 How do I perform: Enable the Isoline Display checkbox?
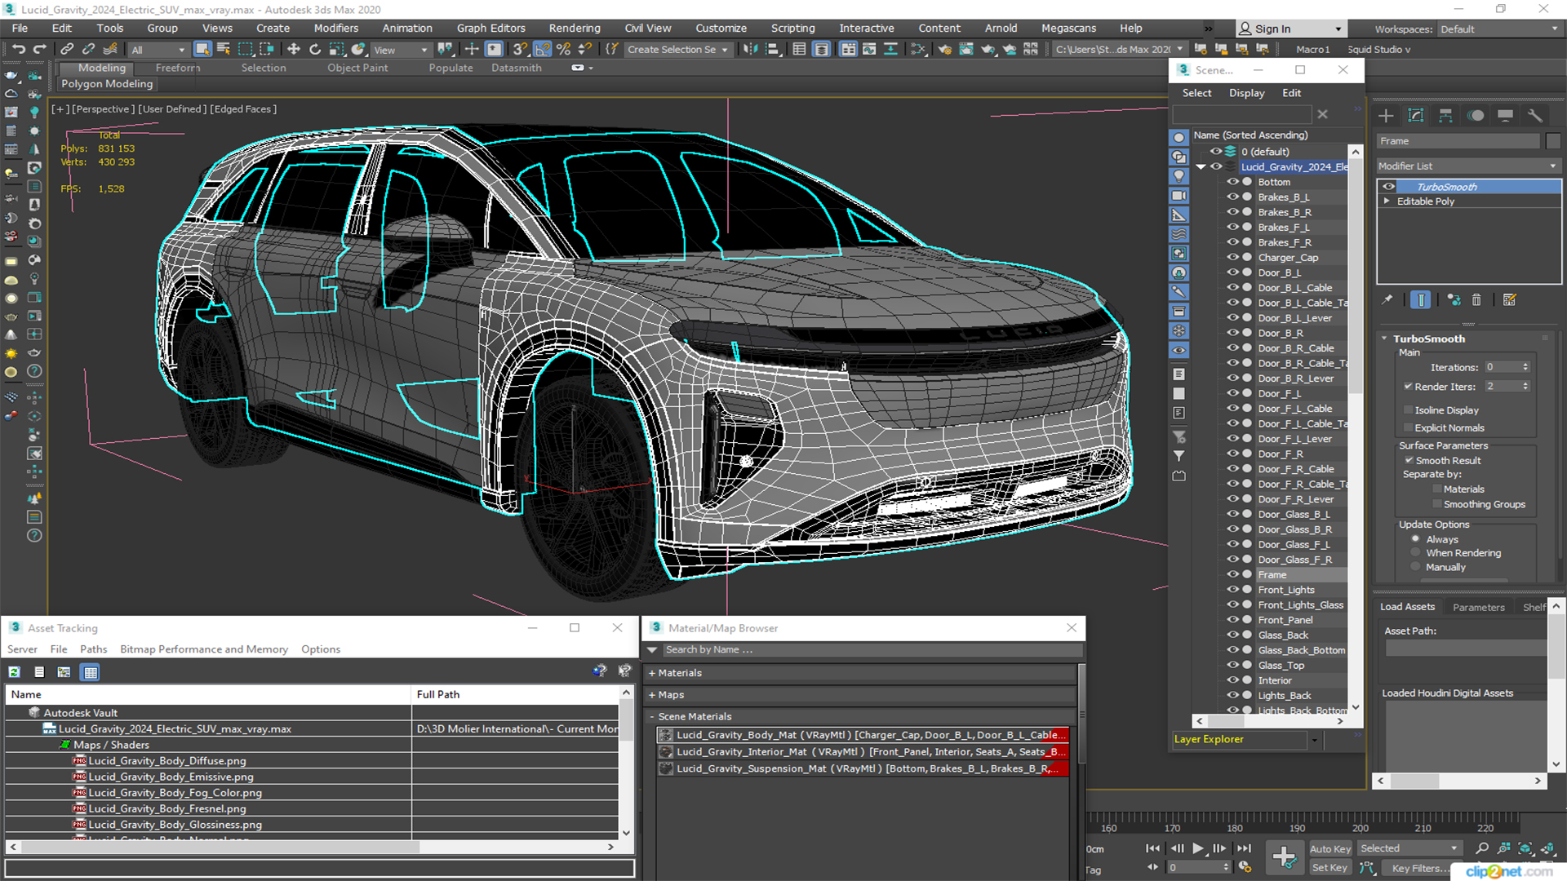coord(1408,410)
